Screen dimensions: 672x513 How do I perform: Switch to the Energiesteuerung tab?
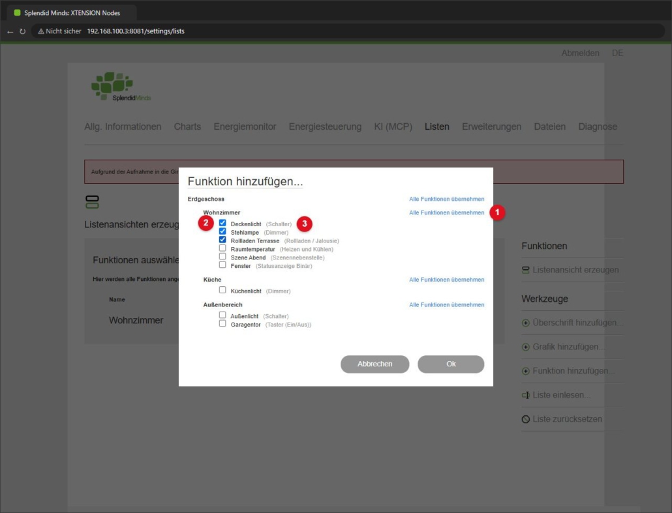tap(325, 126)
